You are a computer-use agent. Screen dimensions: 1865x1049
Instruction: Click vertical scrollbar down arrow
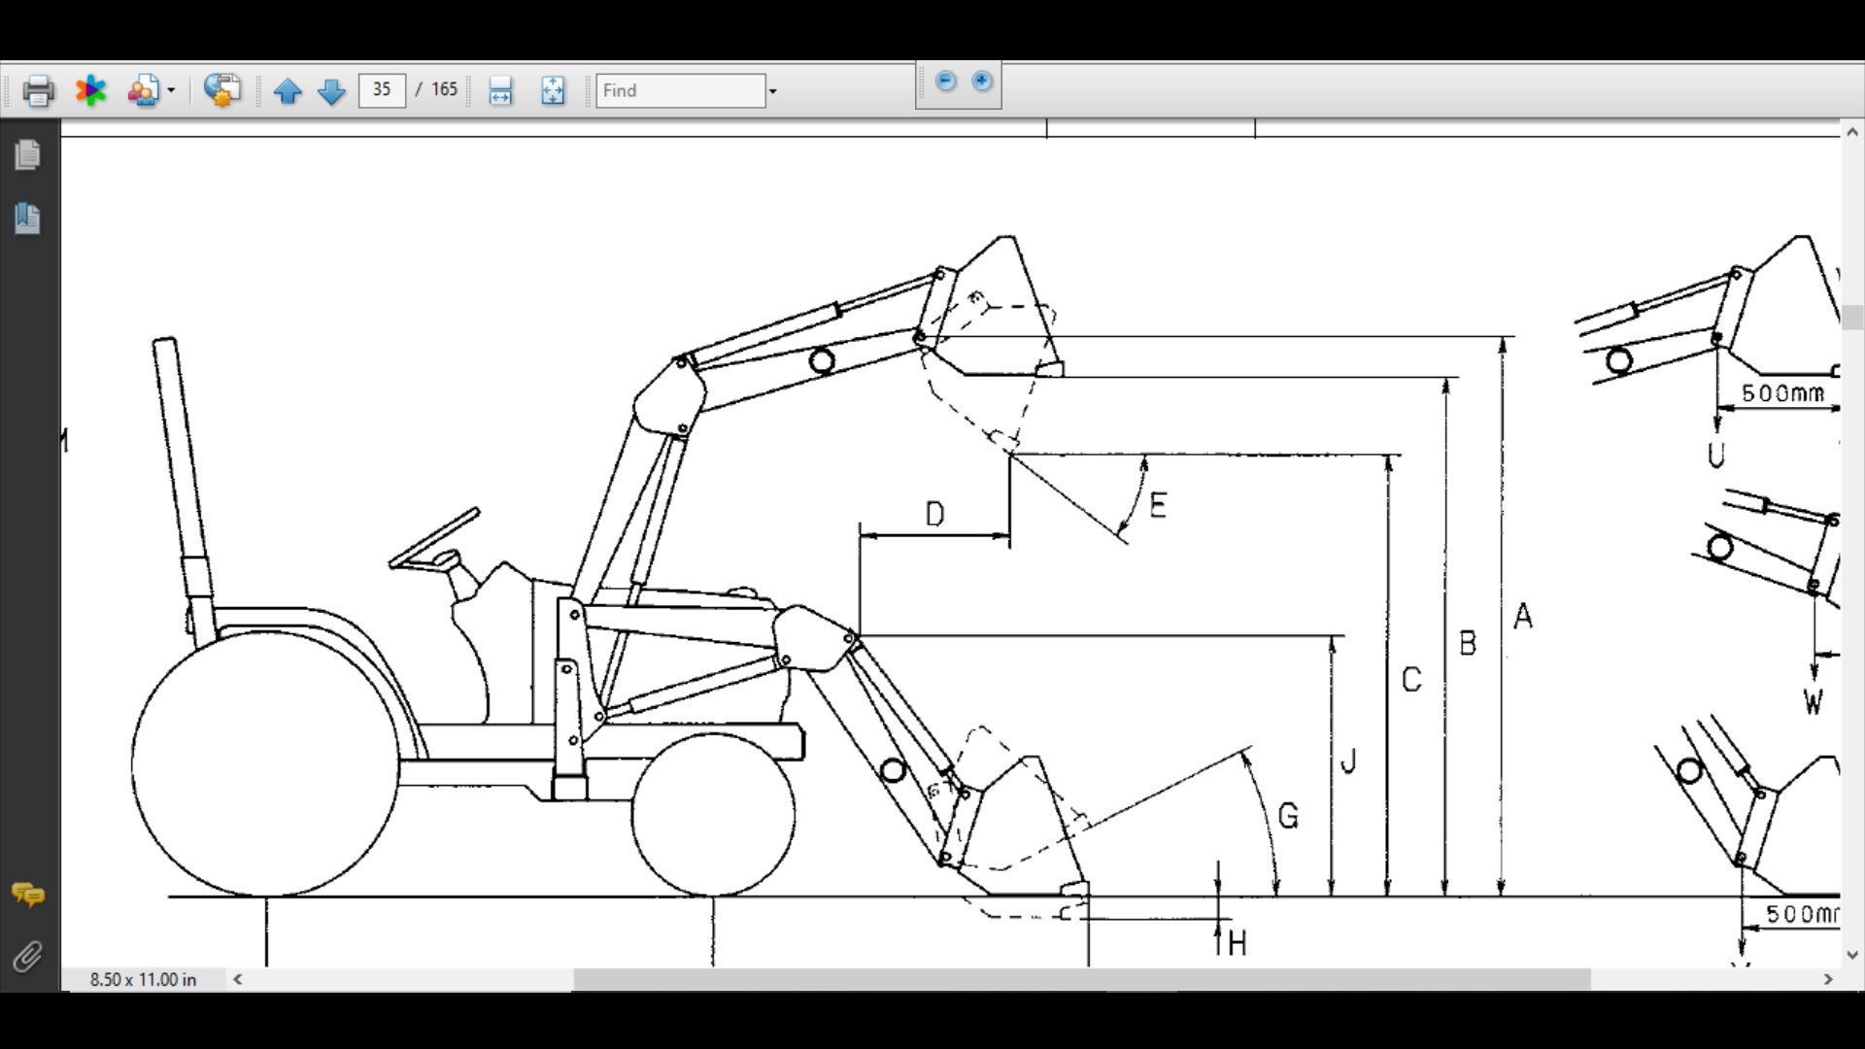pyautogui.click(x=1852, y=956)
